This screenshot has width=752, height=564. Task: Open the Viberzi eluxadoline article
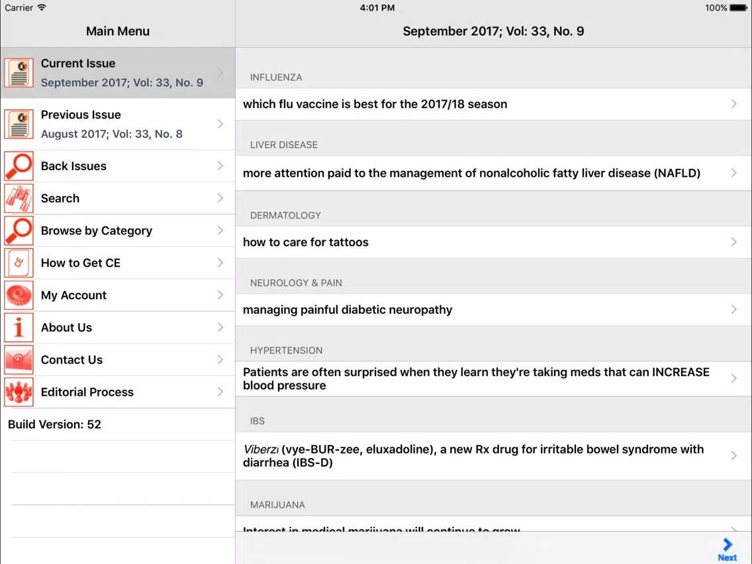(494, 455)
